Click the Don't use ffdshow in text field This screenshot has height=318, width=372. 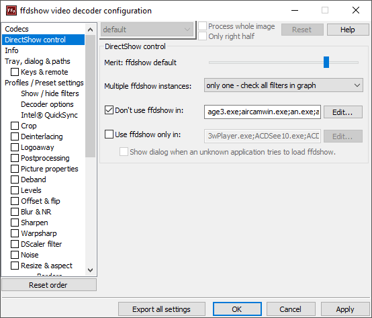click(263, 112)
